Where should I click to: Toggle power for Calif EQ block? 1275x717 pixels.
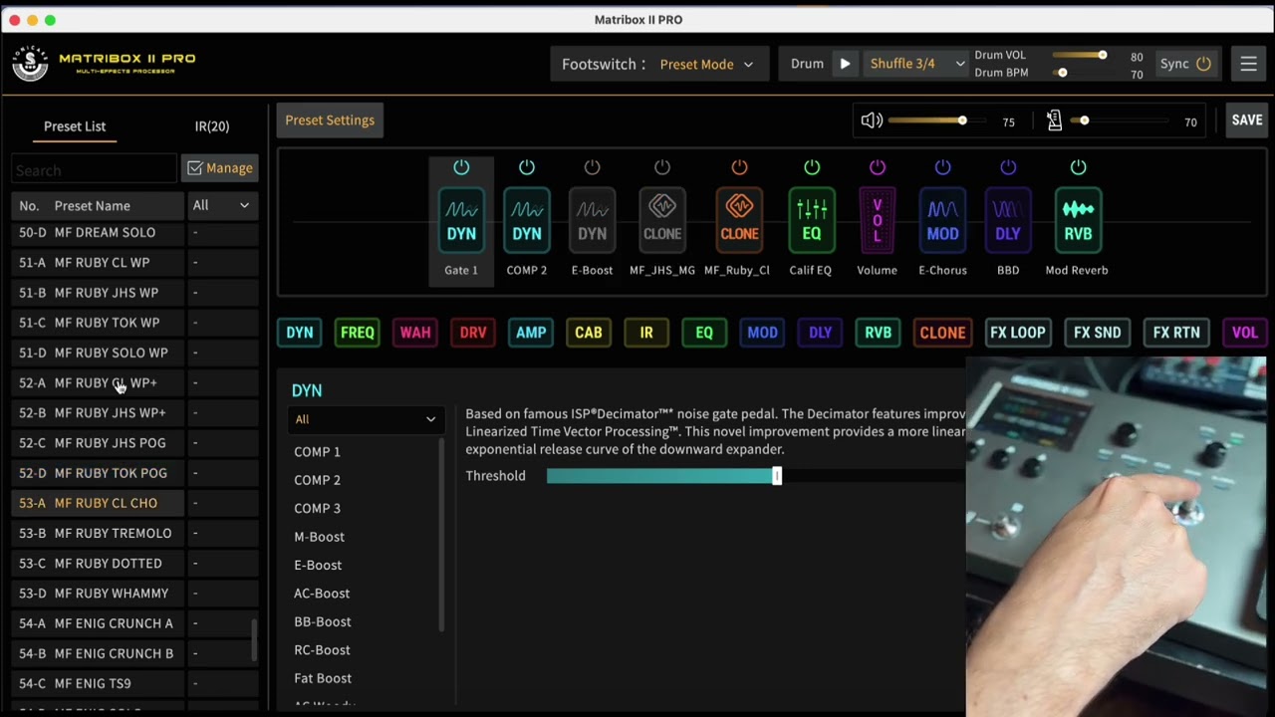tap(812, 167)
